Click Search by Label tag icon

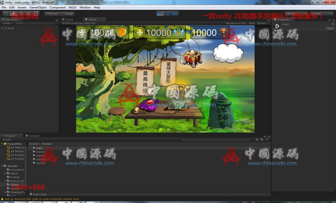click(262, 140)
